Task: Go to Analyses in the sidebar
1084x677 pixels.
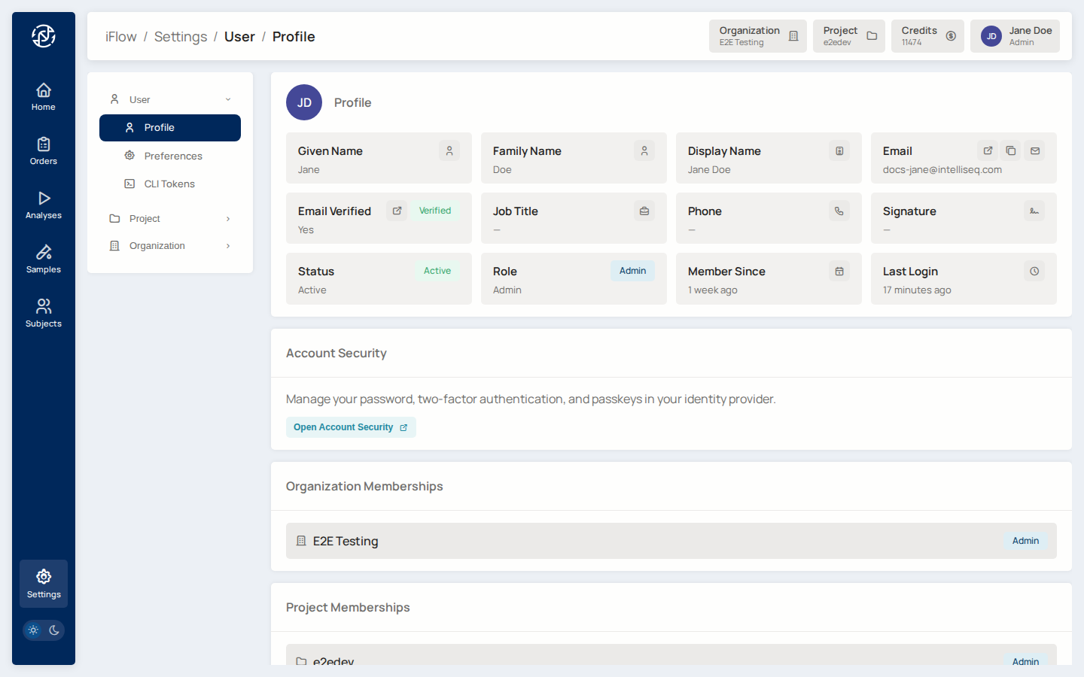Action: point(44,205)
